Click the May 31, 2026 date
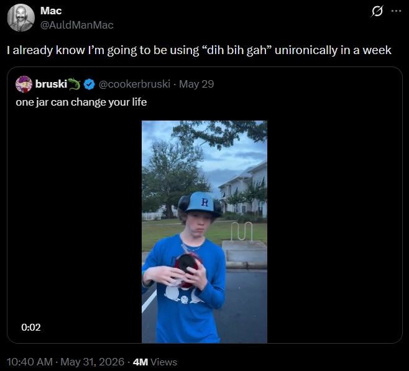The height and width of the screenshot is (371, 409). point(93,362)
